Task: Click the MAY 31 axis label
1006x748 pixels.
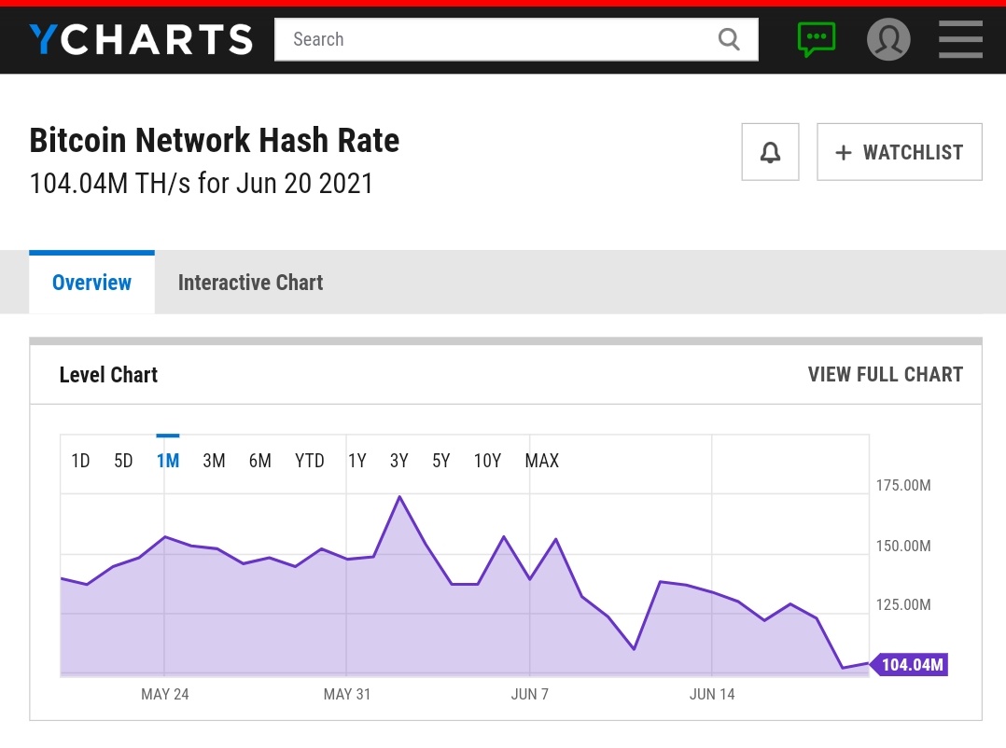Action: pos(347,694)
